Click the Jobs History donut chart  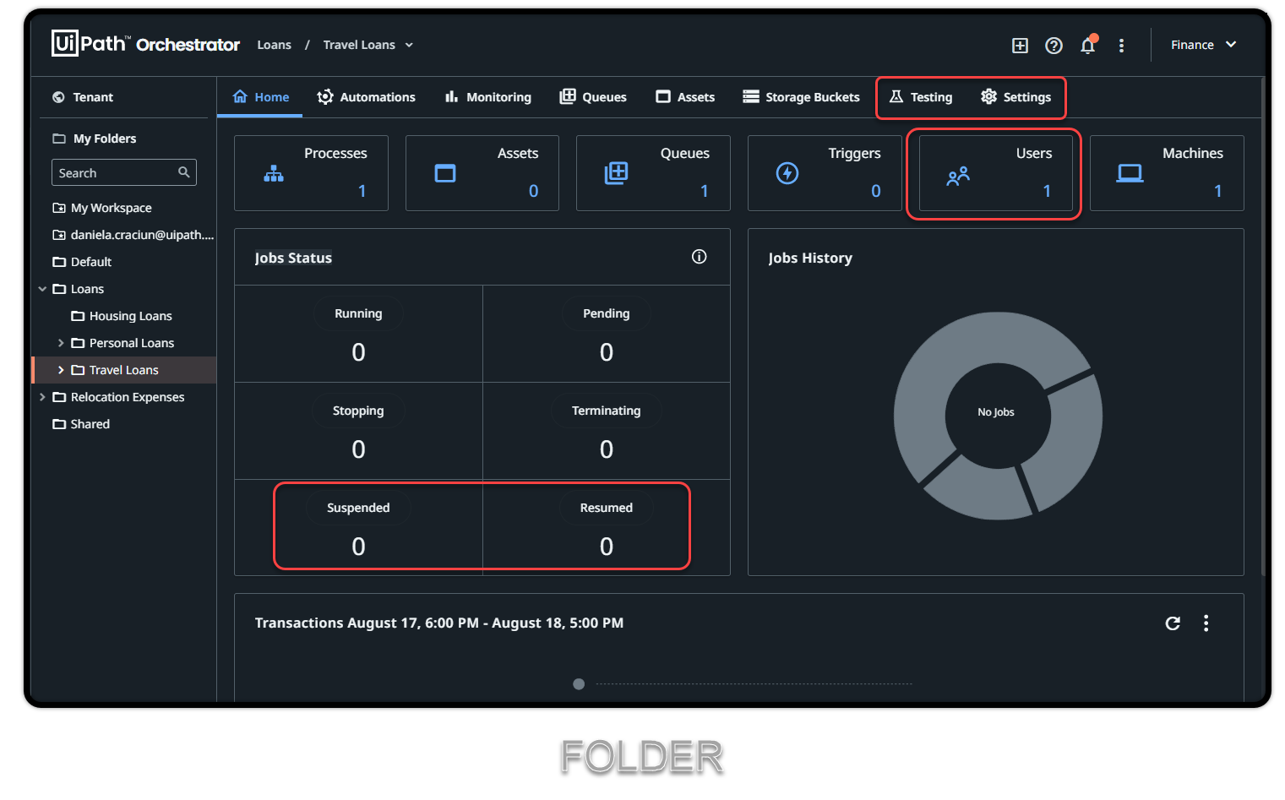point(998,416)
